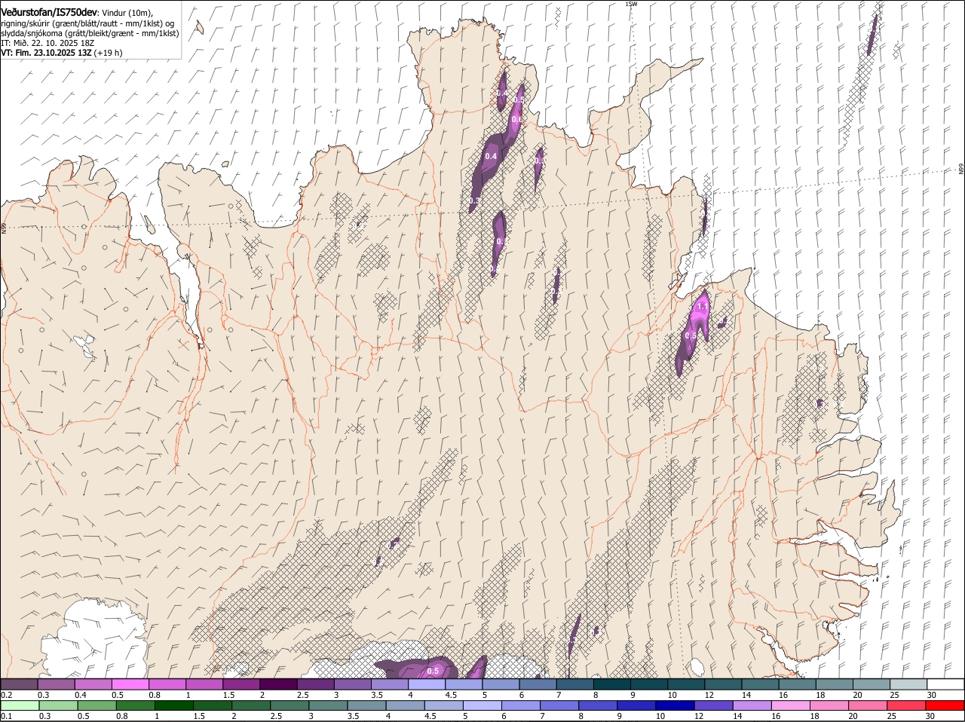Pick the palest green 0.1–0.3 rain swatch
Viewport: 965px width, 722px height.
[20, 706]
